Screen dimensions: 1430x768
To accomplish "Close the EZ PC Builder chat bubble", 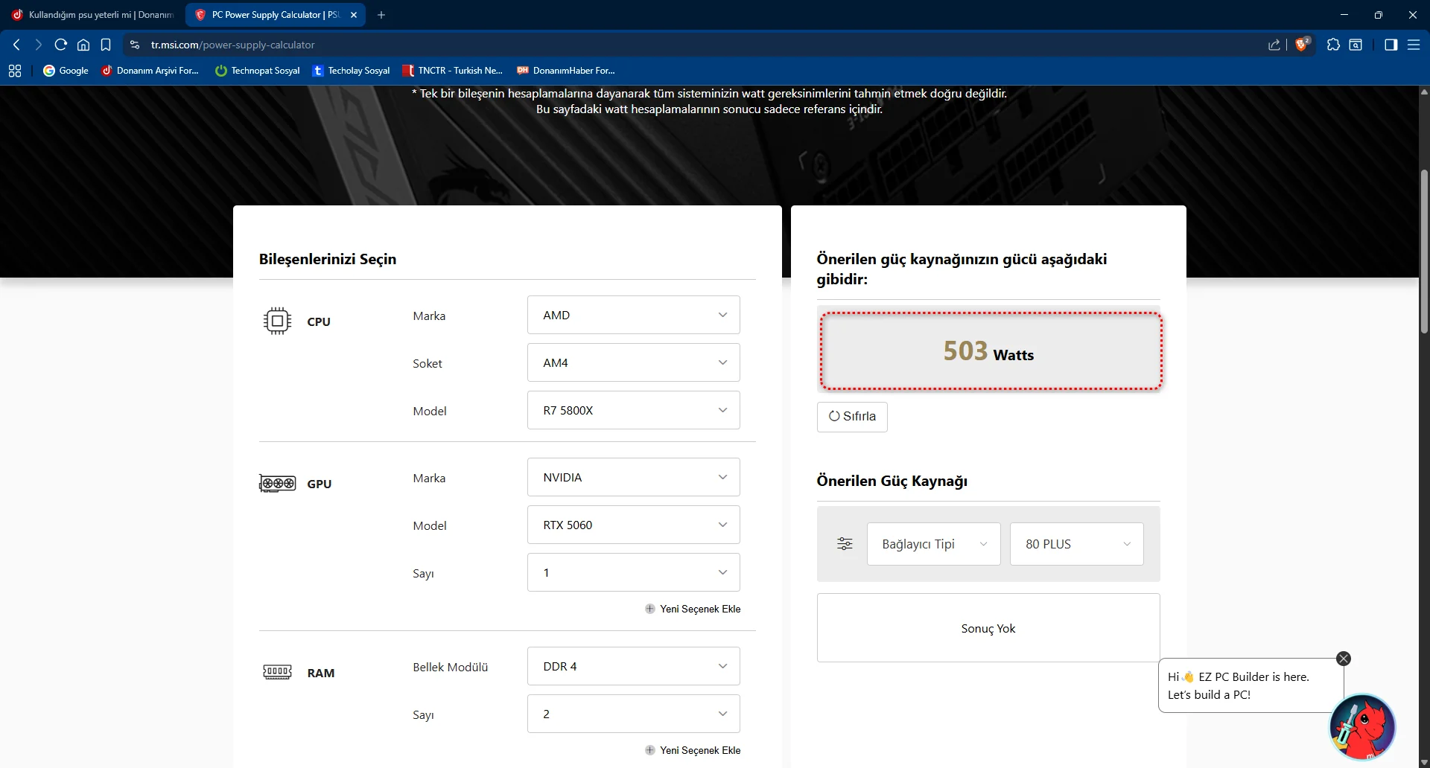I will pyautogui.click(x=1344, y=659).
